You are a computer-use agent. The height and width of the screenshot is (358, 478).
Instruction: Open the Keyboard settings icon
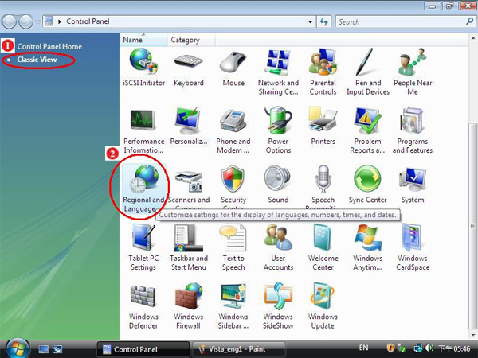[x=188, y=62]
